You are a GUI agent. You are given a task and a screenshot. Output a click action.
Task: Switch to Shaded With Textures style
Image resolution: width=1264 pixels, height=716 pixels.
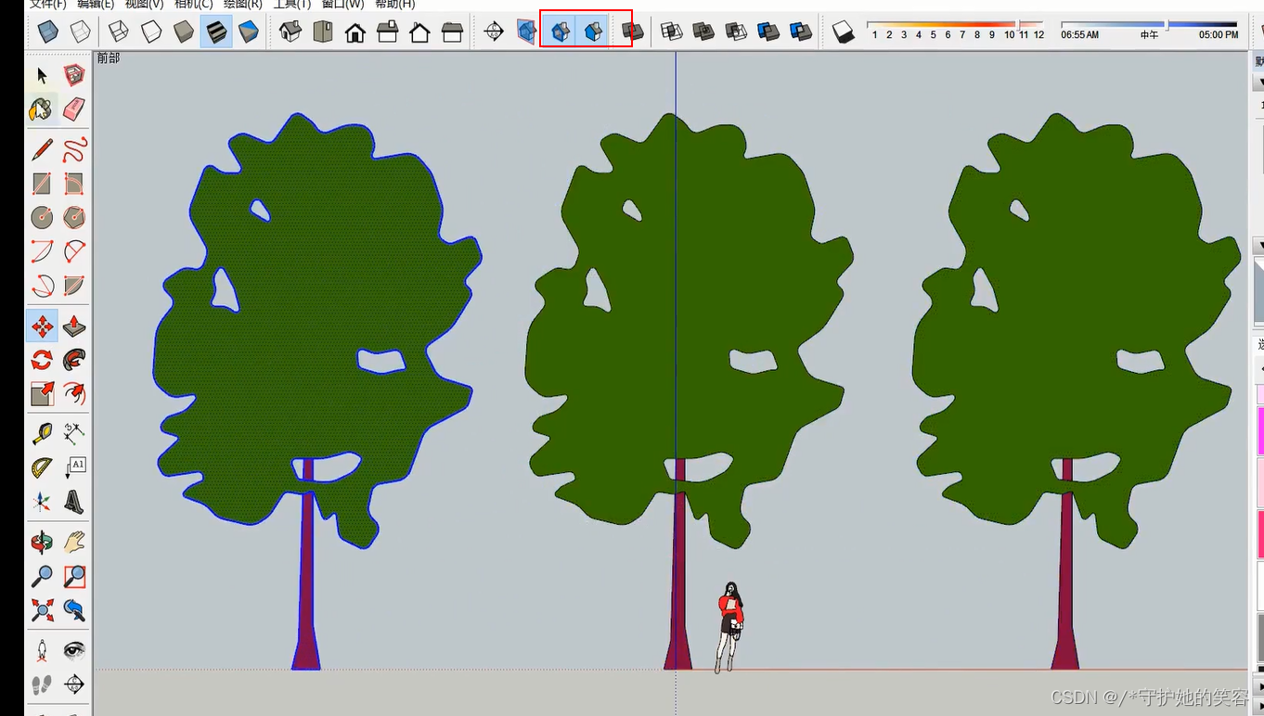click(x=216, y=32)
